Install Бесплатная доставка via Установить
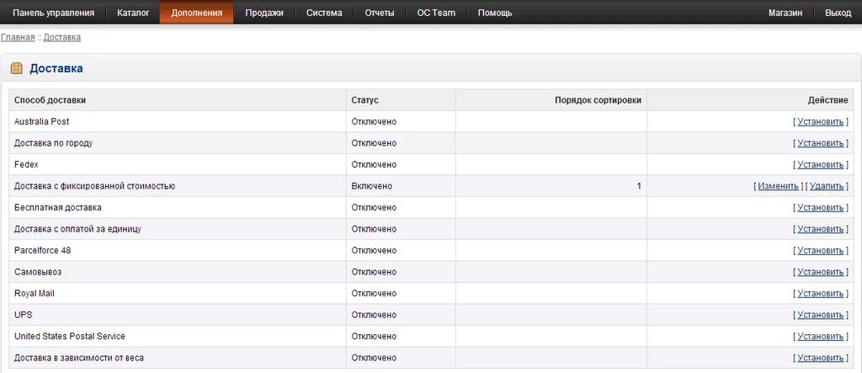The height and width of the screenshot is (373, 862). click(x=820, y=207)
